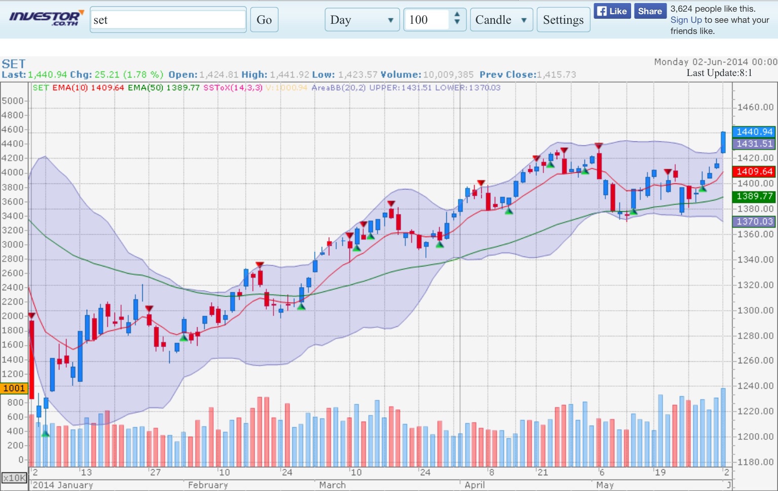
Task: Click the Facebook Share button
Action: tap(650, 11)
